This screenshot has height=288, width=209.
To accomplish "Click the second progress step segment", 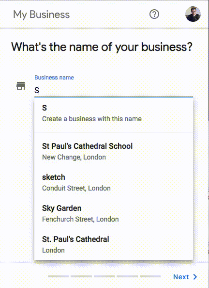I will (x=81, y=276).
